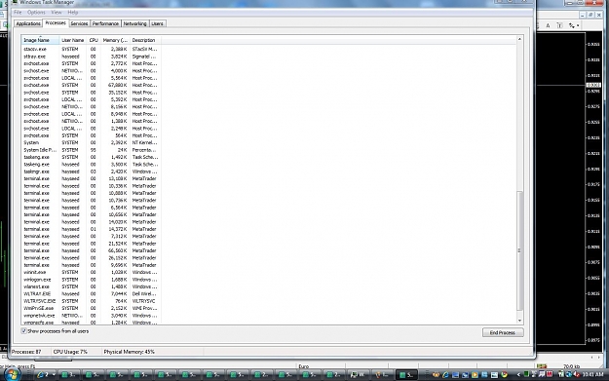Select taskeng.exe run by hayseed
The height and width of the screenshot is (381, 609).
click(92, 165)
